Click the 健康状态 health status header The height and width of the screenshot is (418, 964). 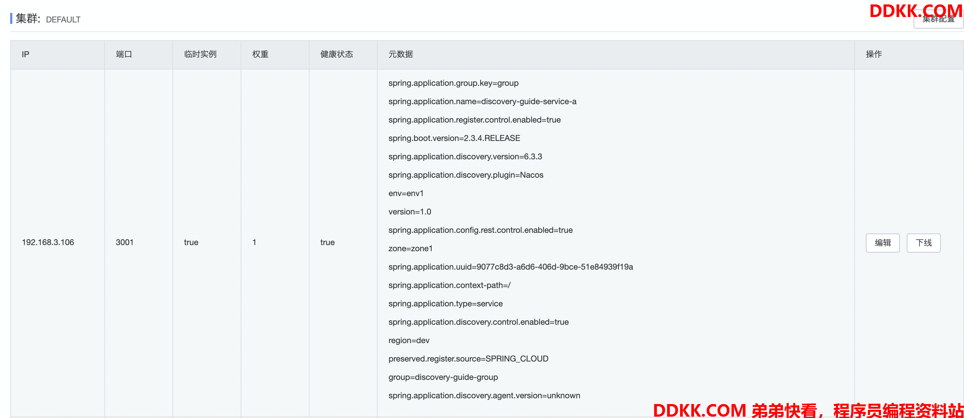pyautogui.click(x=336, y=54)
